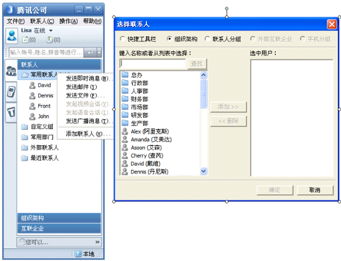Open the contacts sidebar tab icon
Image resolution: width=341 pixels, height=261 pixels.
tap(11, 71)
